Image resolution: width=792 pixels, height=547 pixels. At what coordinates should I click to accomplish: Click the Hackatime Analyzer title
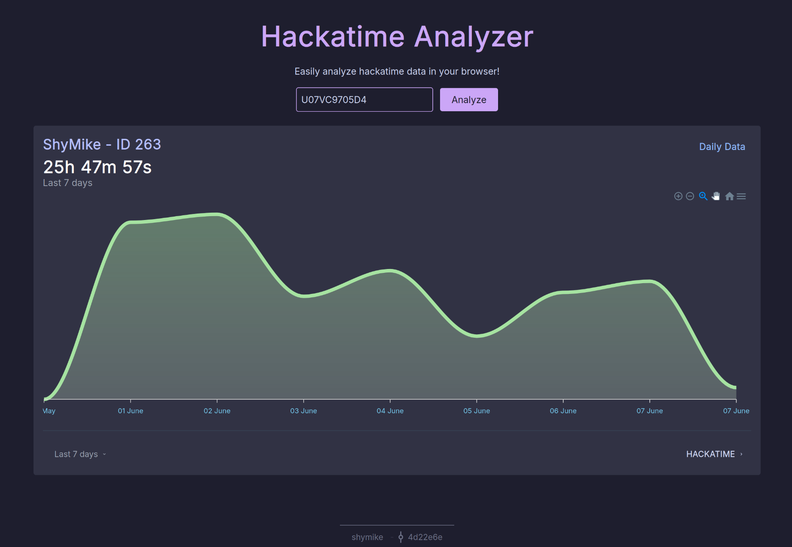pyautogui.click(x=397, y=37)
